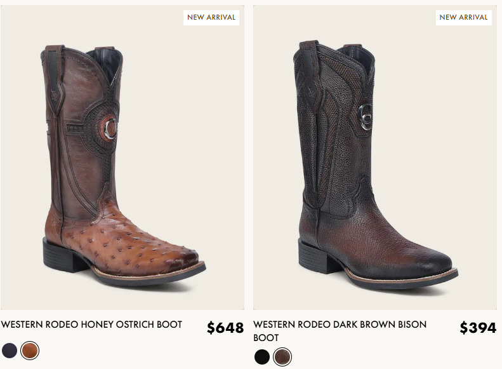Pick the black swatch under the bison boot
502x369 pixels.
(x=262, y=357)
